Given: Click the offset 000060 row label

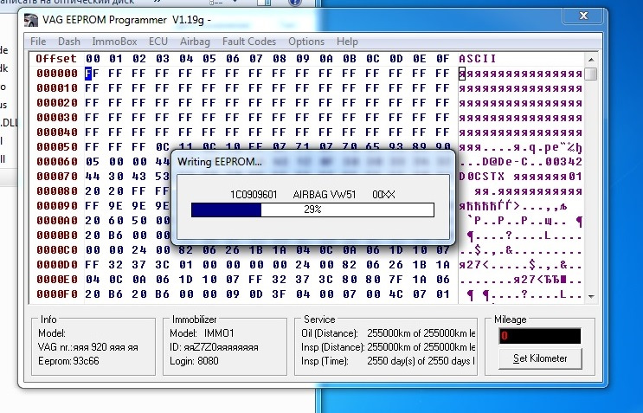Looking at the screenshot, I should click(57, 162).
